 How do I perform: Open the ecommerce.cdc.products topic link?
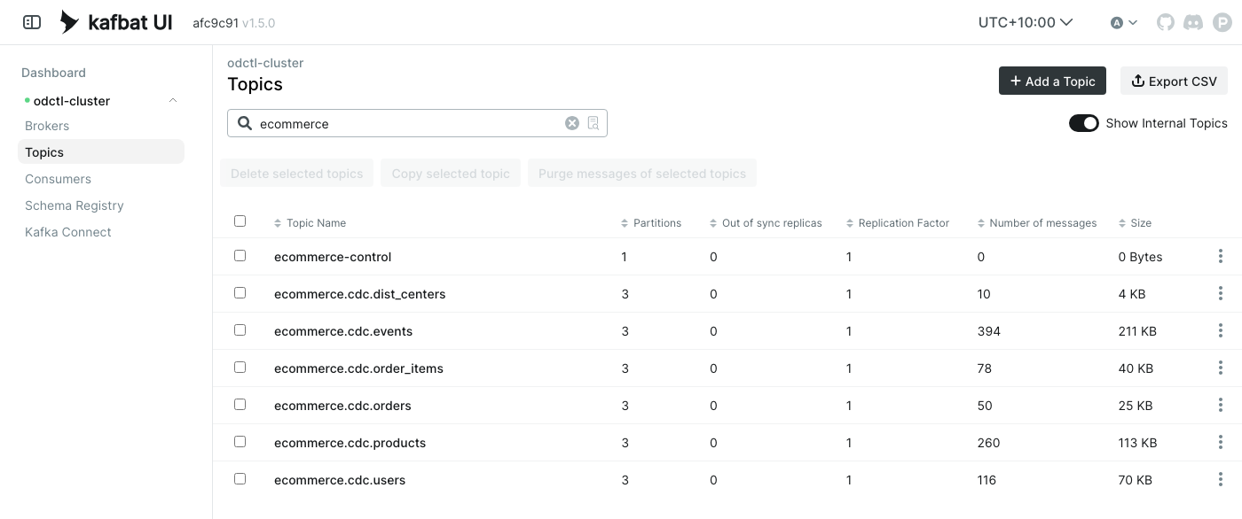pos(350,443)
